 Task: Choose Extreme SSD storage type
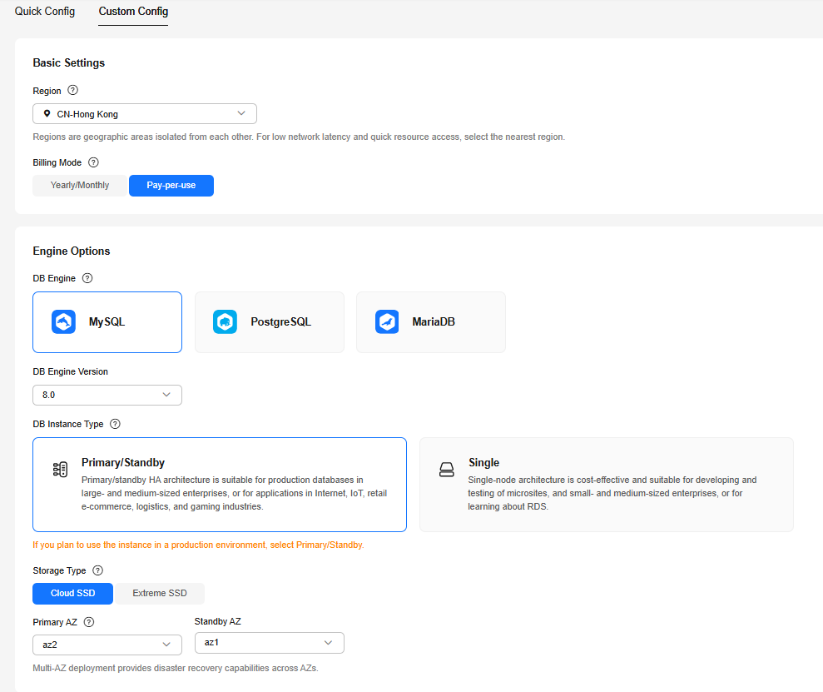(x=160, y=594)
